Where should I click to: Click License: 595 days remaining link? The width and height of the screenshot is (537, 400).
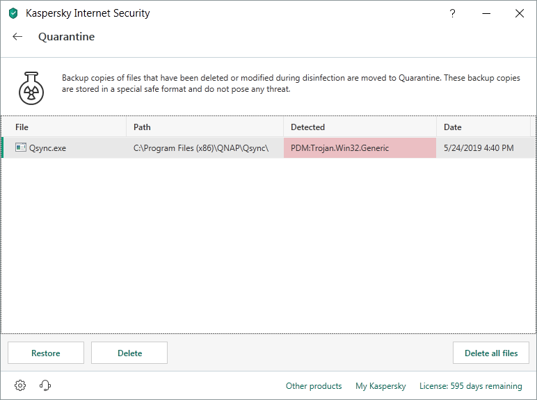470,386
